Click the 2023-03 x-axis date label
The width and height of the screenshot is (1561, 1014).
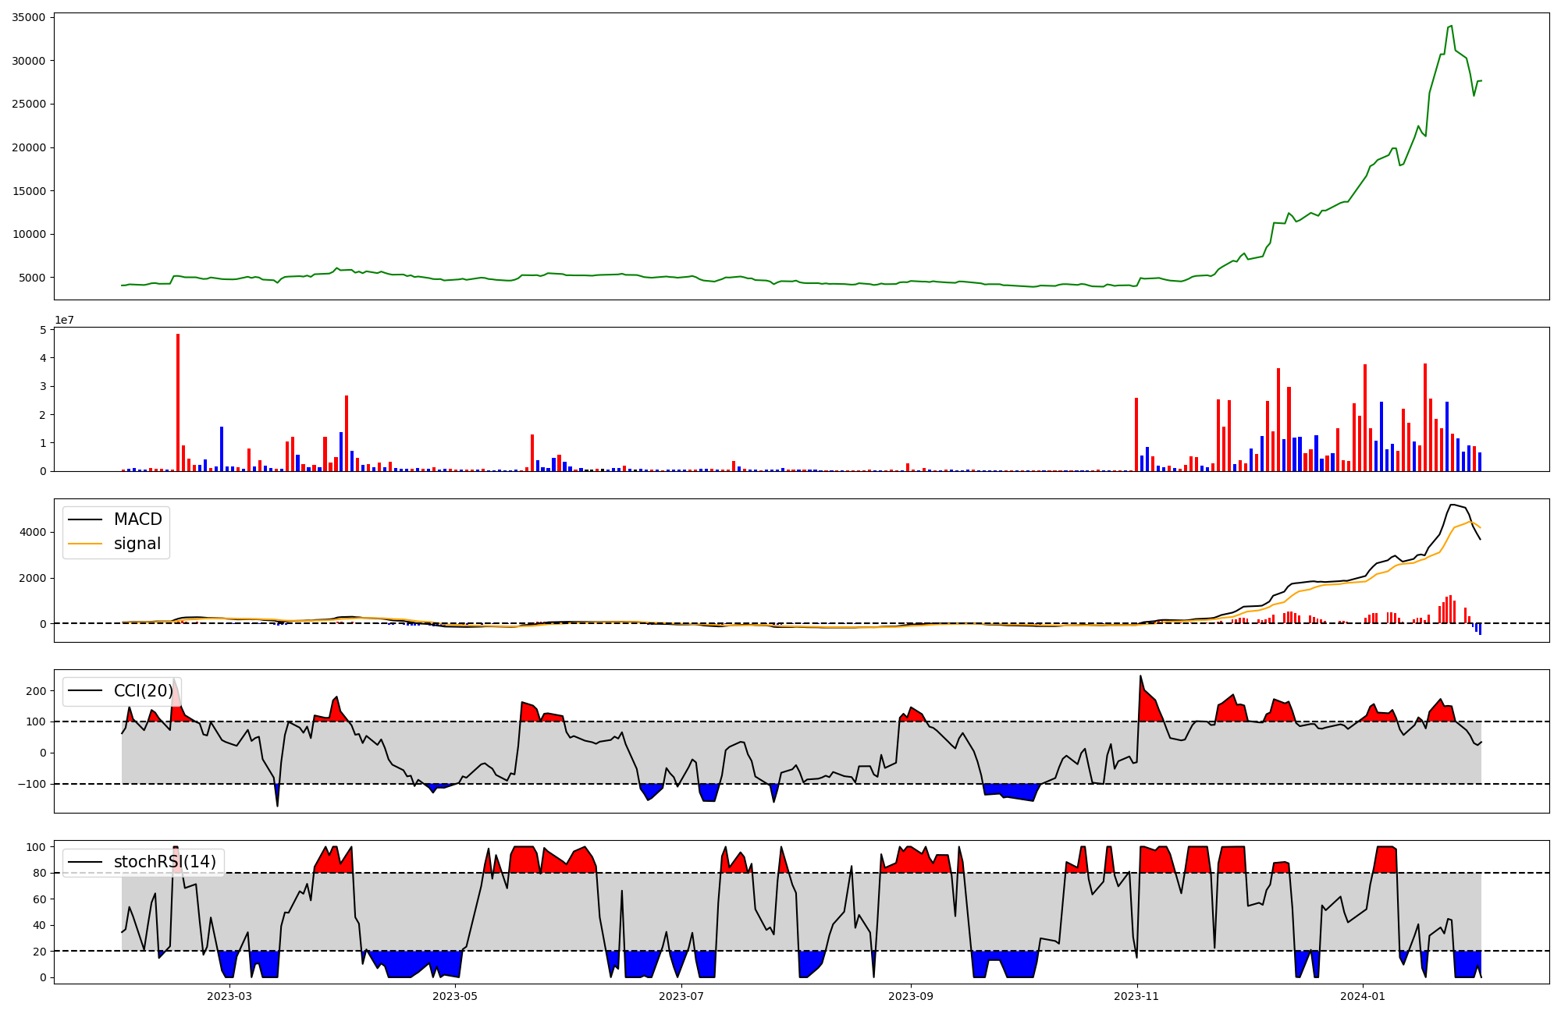[229, 996]
